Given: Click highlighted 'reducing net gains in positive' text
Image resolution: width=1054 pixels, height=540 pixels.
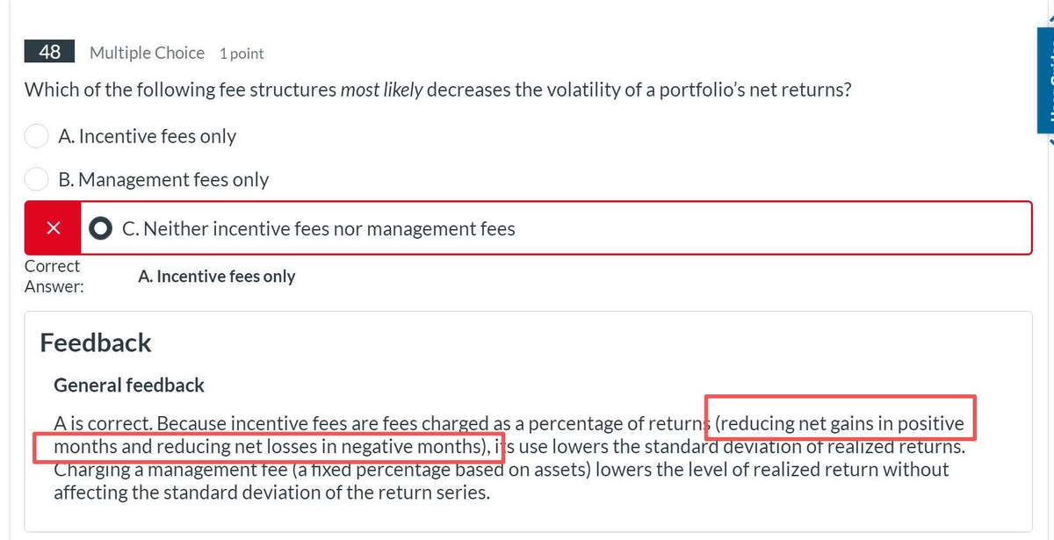Looking at the screenshot, I should pos(841,423).
